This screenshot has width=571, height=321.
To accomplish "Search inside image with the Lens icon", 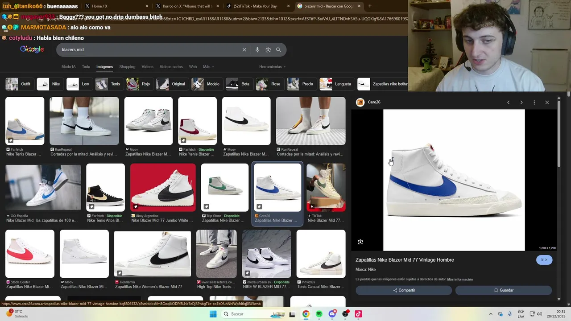I will tap(360, 242).
